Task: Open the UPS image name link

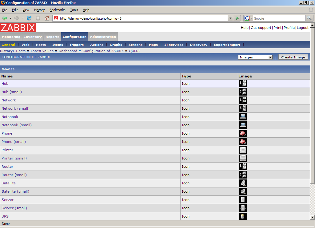Action: coord(5,216)
